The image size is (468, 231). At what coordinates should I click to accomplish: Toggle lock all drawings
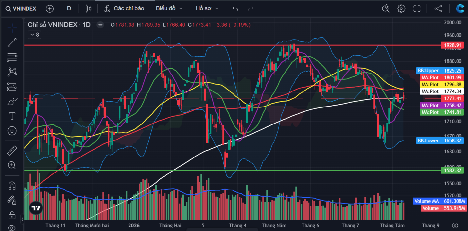point(12,215)
